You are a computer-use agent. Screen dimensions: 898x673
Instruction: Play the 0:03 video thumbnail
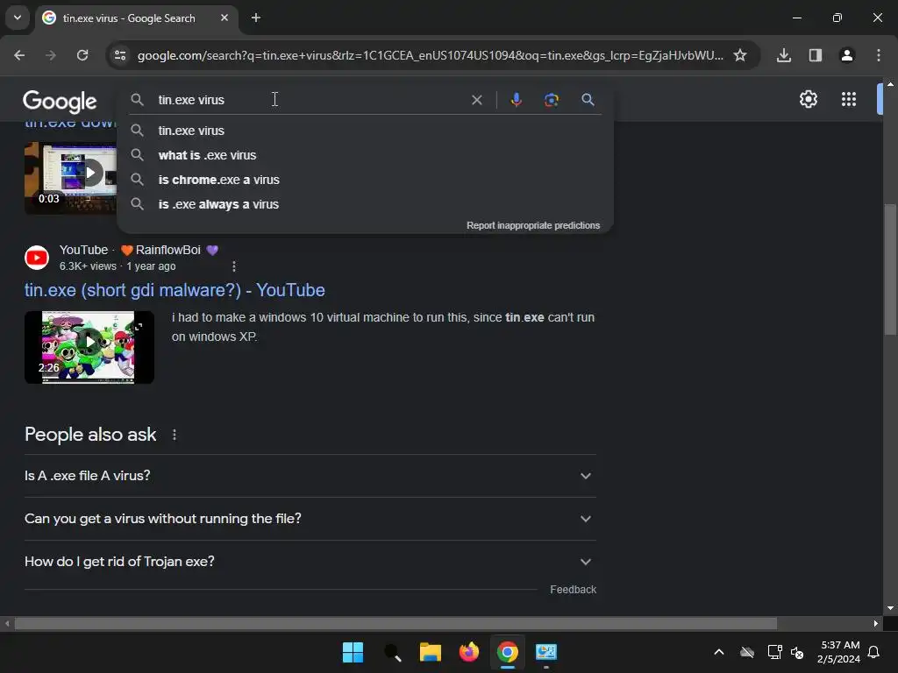coord(70,177)
